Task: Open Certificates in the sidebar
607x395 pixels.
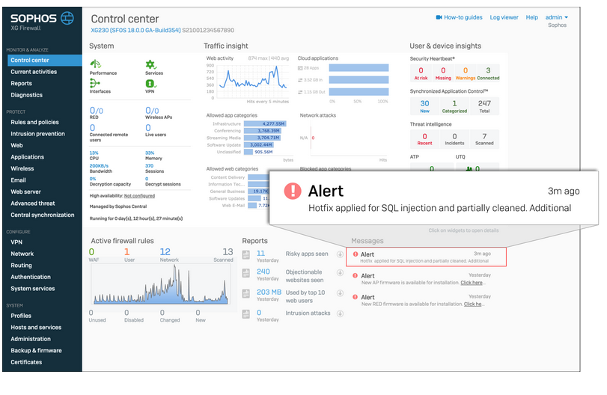Action: click(26, 362)
